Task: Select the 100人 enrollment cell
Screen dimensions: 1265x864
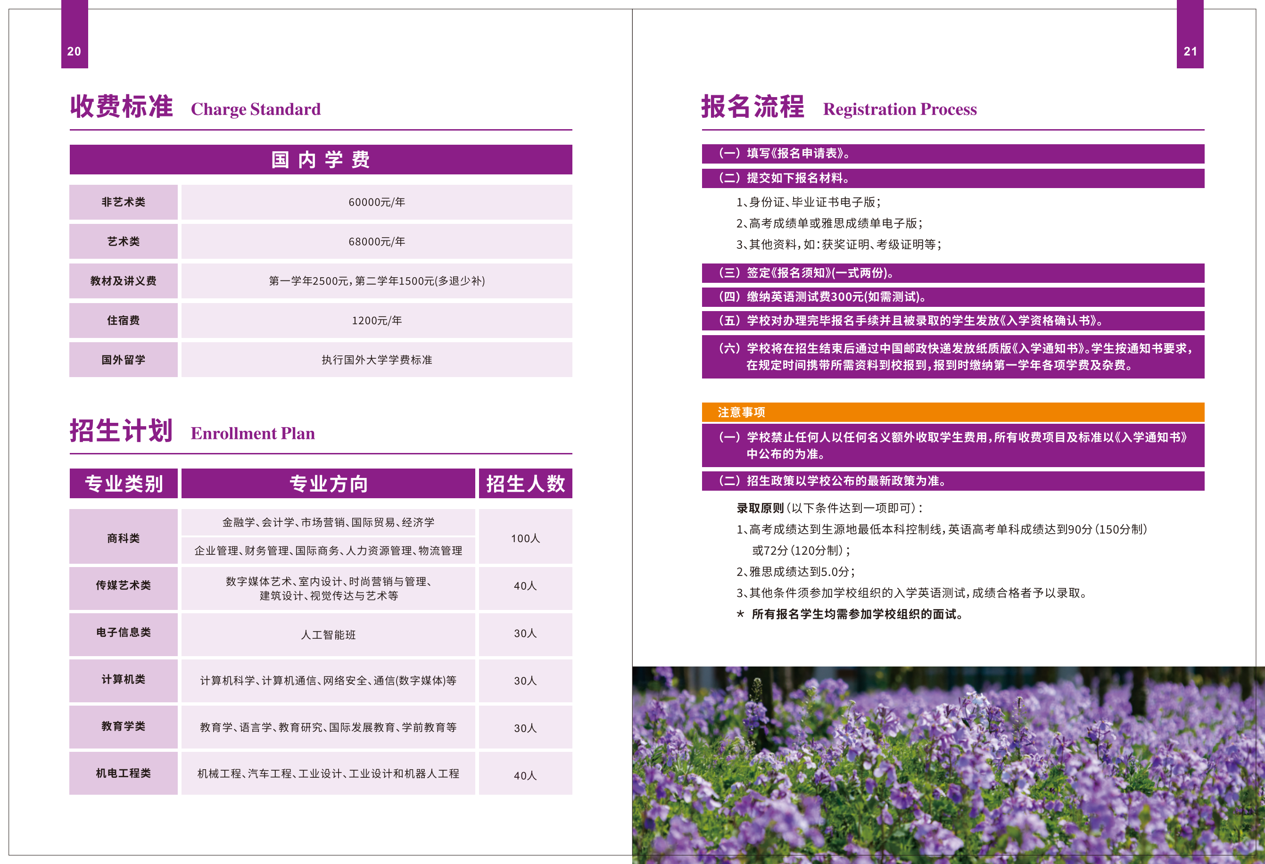Action: 525,536
